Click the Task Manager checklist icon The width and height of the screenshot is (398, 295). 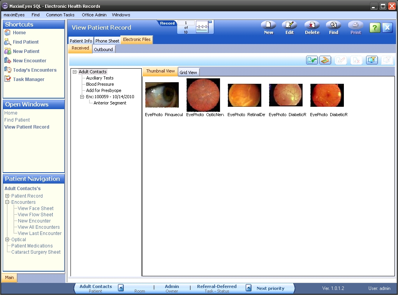pyautogui.click(x=8, y=79)
